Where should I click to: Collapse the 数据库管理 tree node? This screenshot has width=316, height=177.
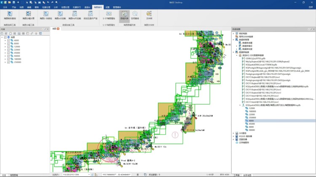234,39
